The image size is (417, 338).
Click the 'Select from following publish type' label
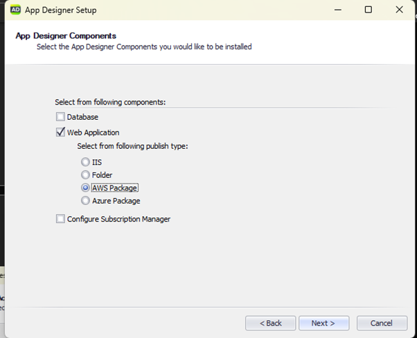tap(132, 146)
